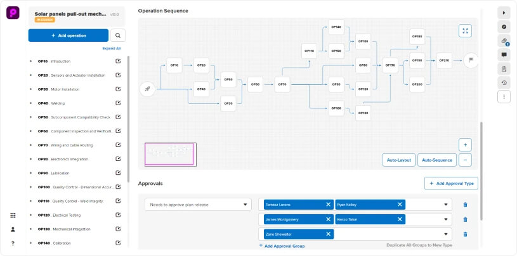Click the Expand All link
This screenshot has height=256, width=517.
click(x=112, y=48)
